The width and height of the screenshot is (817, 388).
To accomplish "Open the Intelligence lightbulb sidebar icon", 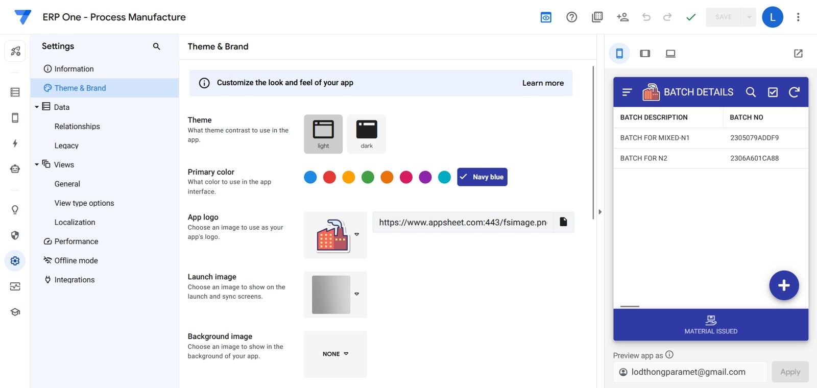I will pyautogui.click(x=15, y=210).
